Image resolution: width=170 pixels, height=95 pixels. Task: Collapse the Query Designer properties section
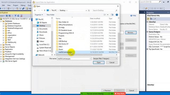tap(147, 32)
